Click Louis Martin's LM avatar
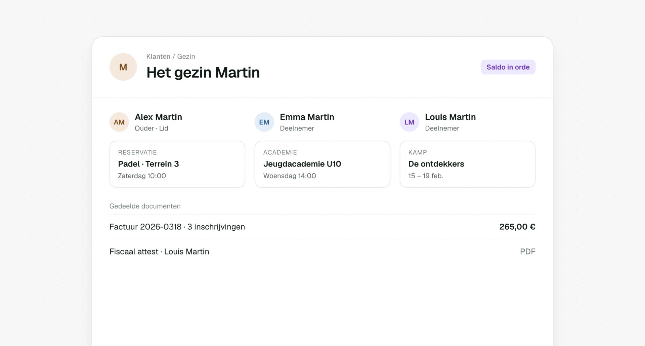This screenshot has width=645, height=346. pos(409,122)
